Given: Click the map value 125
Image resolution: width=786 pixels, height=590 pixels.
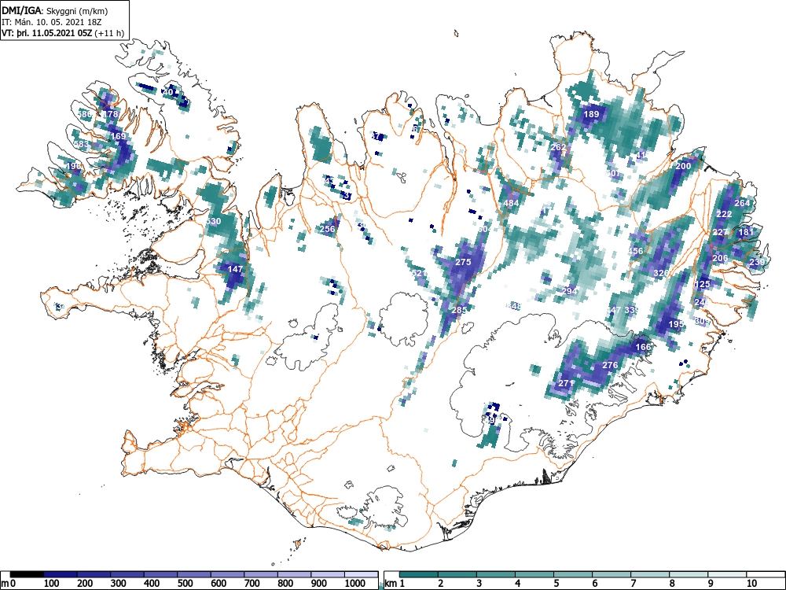Looking at the screenshot, I should click(x=703, y=285).
